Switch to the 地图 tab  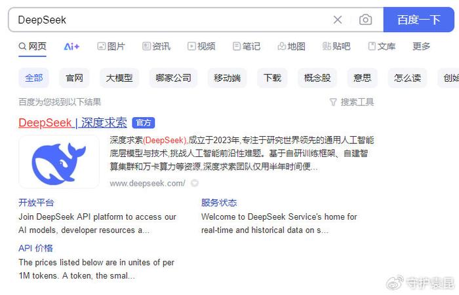click(292, 46)
